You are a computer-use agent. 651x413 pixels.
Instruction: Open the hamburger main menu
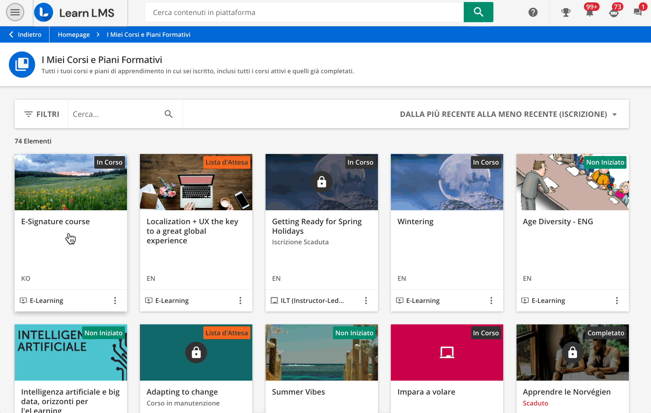coord(15,13)
